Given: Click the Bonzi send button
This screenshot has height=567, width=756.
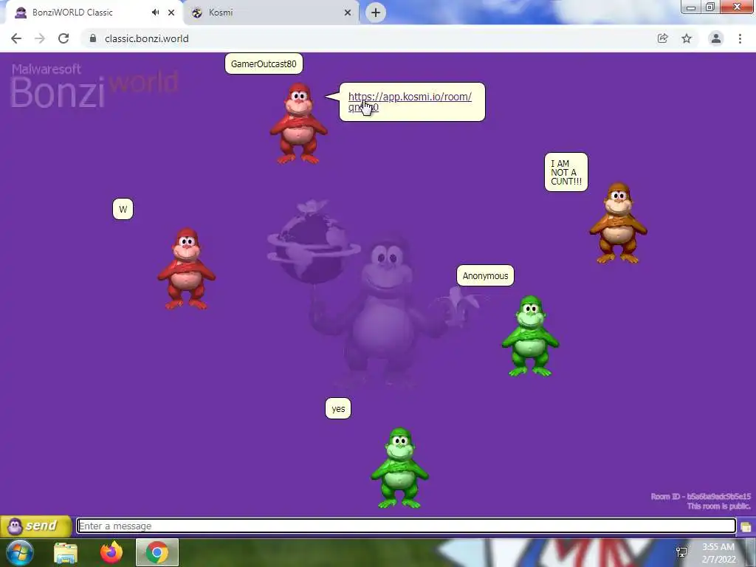Looking at the screenshot, I should click(35, 526).
